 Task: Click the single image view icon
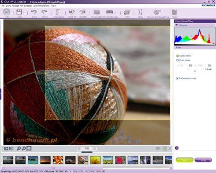(164, 148)
